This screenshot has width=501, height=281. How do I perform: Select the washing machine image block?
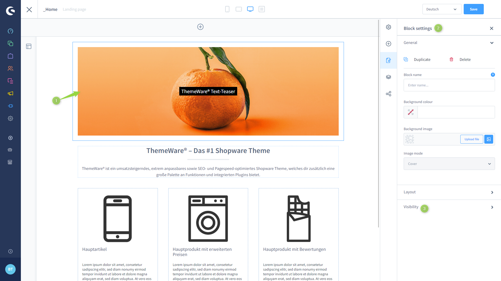pos(208,219)
